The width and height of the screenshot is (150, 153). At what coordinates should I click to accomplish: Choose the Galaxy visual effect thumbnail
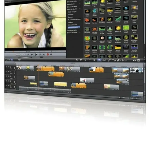pos(118,19)
